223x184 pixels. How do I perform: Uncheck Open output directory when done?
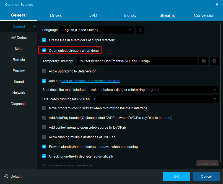[x=44, y=50]
